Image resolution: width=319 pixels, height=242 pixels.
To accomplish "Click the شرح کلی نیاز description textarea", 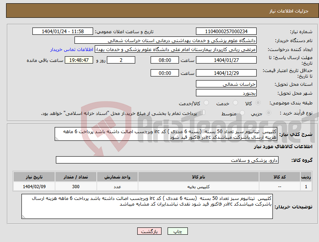I will [x=166, y=134].
